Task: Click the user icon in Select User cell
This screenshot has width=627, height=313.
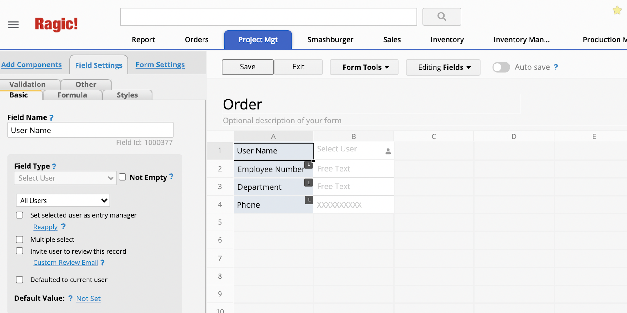Action: [x=388, y=151]
